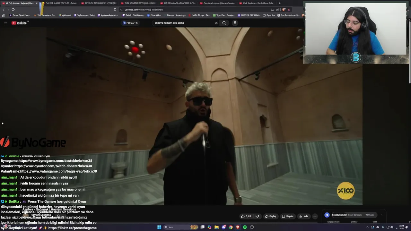
Task: Open the apps grid icon in bookmarks bar
Action: pos(3,15)
